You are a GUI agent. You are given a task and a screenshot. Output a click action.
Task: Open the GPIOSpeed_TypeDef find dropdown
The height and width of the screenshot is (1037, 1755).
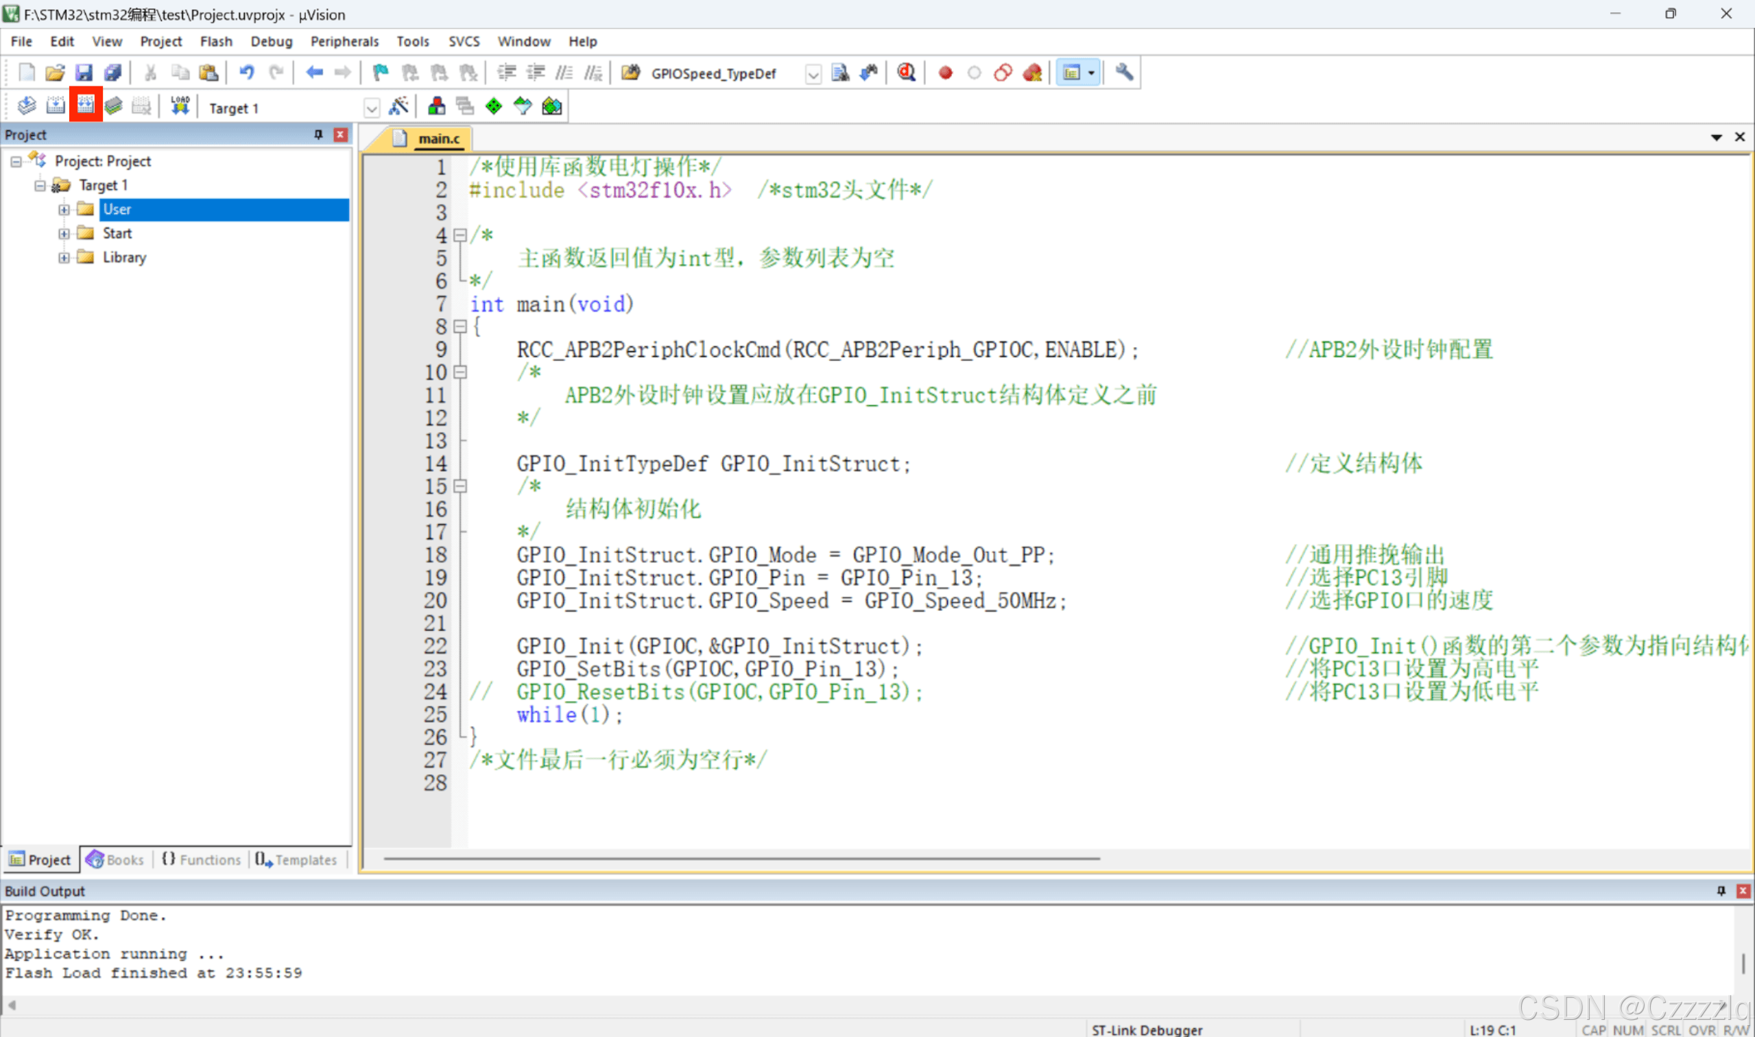click(813, 74)
